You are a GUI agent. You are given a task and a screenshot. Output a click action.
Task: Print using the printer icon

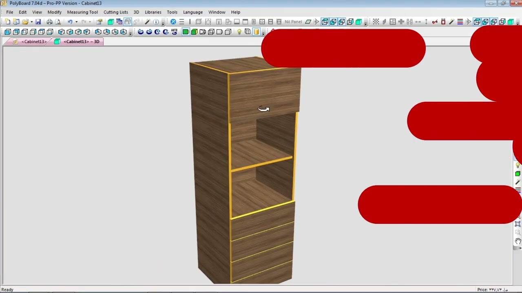[x=49, y=22]
